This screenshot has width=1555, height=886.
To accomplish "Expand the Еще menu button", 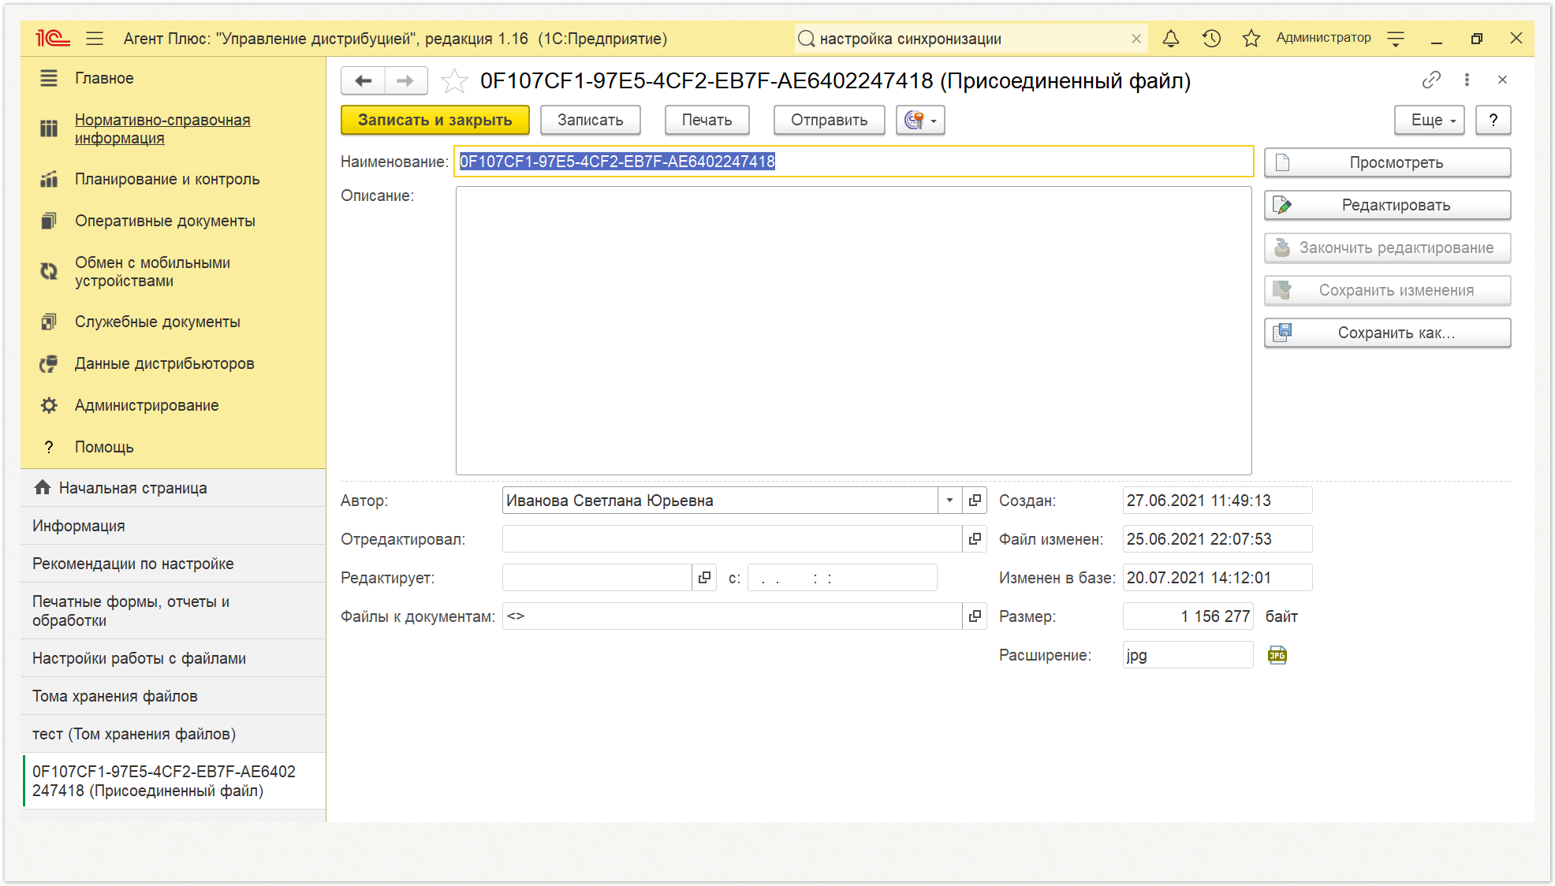I will coord(1429,120).
